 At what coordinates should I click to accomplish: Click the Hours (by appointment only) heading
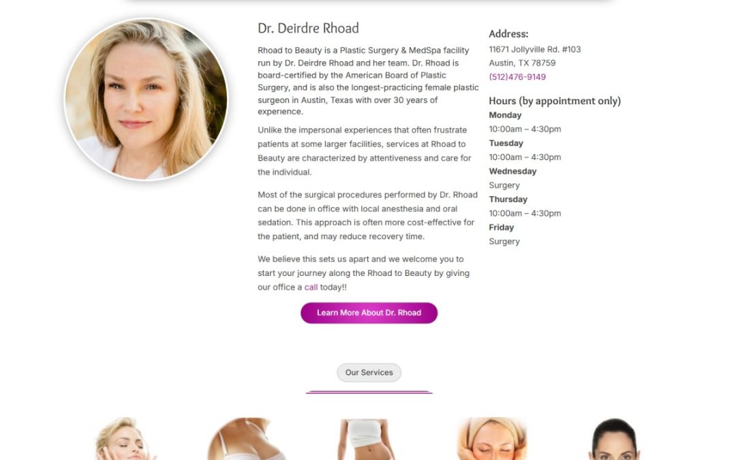[555, 101]
